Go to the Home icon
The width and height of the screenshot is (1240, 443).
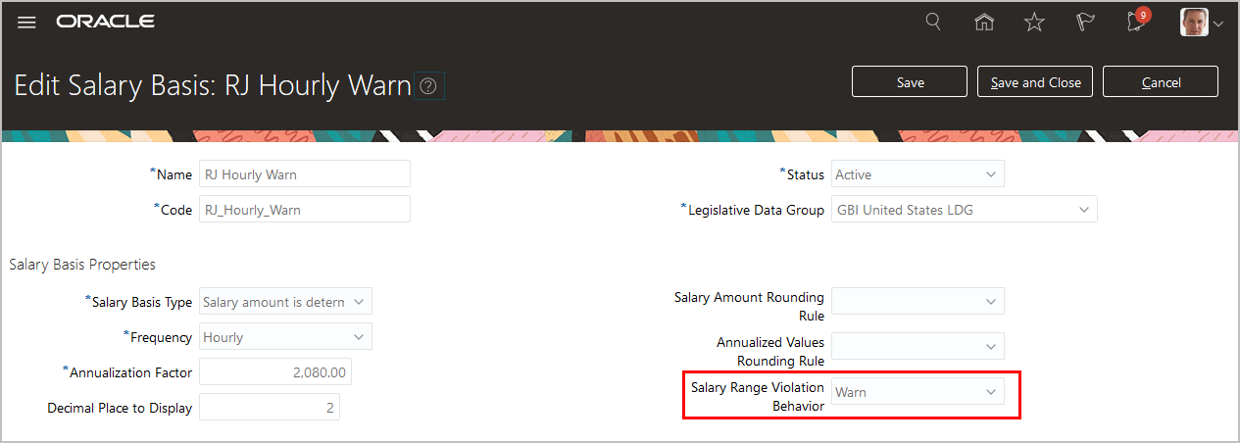tap(984, 22)
